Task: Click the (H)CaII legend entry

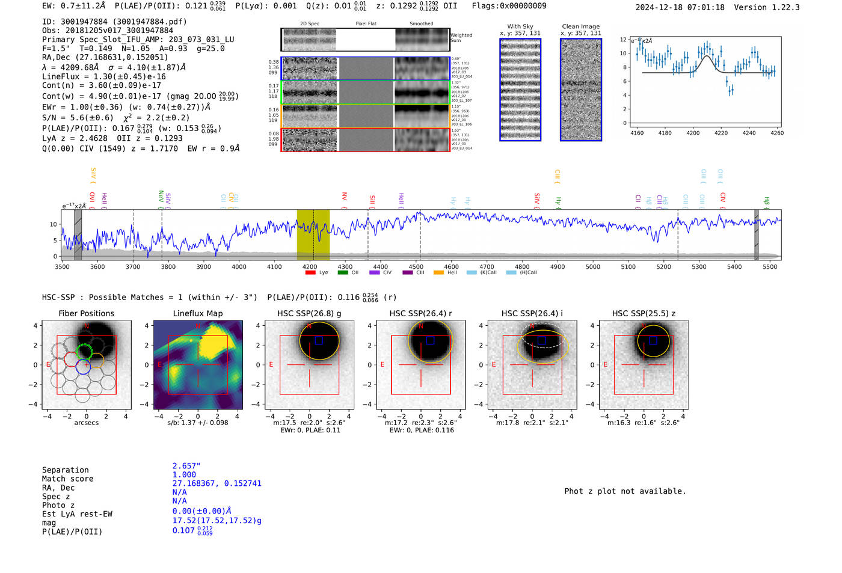Action: pos(521,272)
